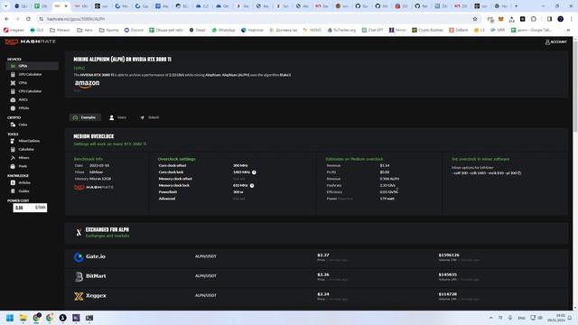Open the RuTracker.org bookmark

pyautogui.click(x=341, y=30)
